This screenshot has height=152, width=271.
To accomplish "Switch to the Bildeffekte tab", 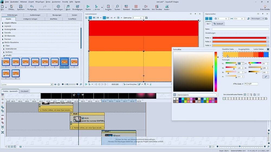I will 53,19.
